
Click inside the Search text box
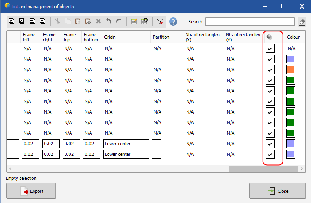point(250,22)
